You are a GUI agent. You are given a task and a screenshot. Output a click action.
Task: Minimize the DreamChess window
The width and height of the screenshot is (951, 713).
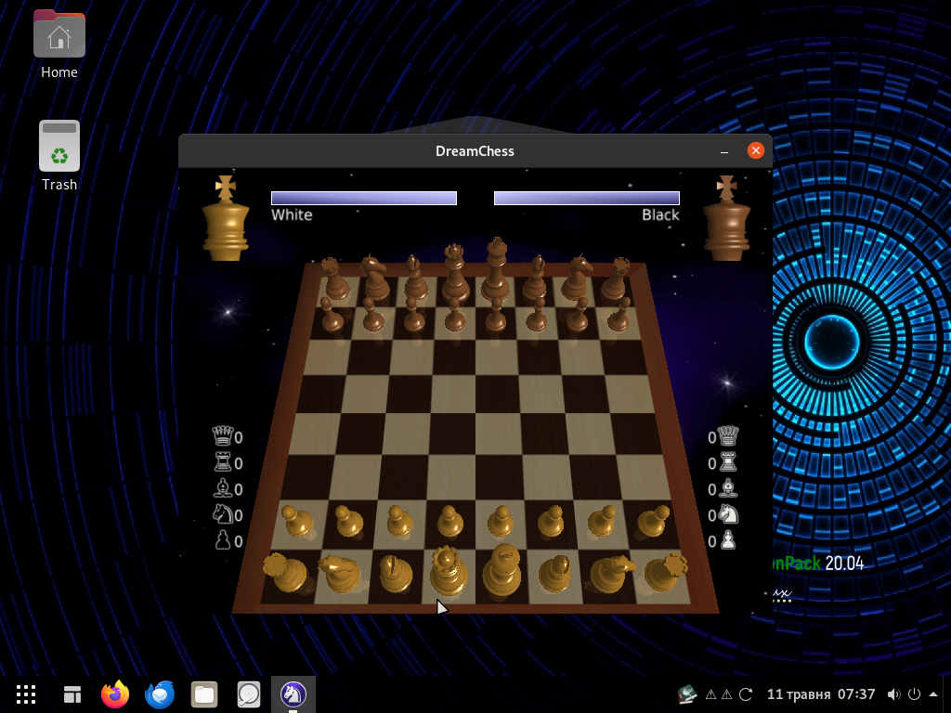(724, 151)
